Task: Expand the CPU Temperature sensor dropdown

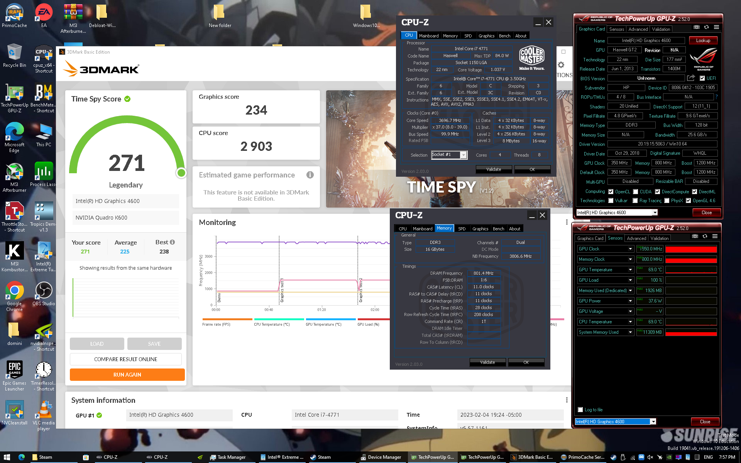Action: coord(631,322)
